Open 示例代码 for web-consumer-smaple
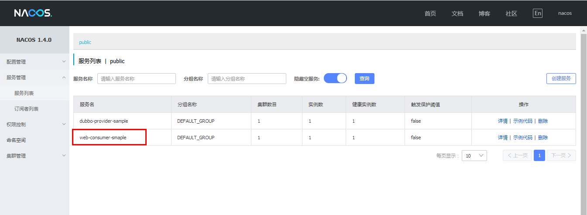587x215 pixels. tap(523, 138)
